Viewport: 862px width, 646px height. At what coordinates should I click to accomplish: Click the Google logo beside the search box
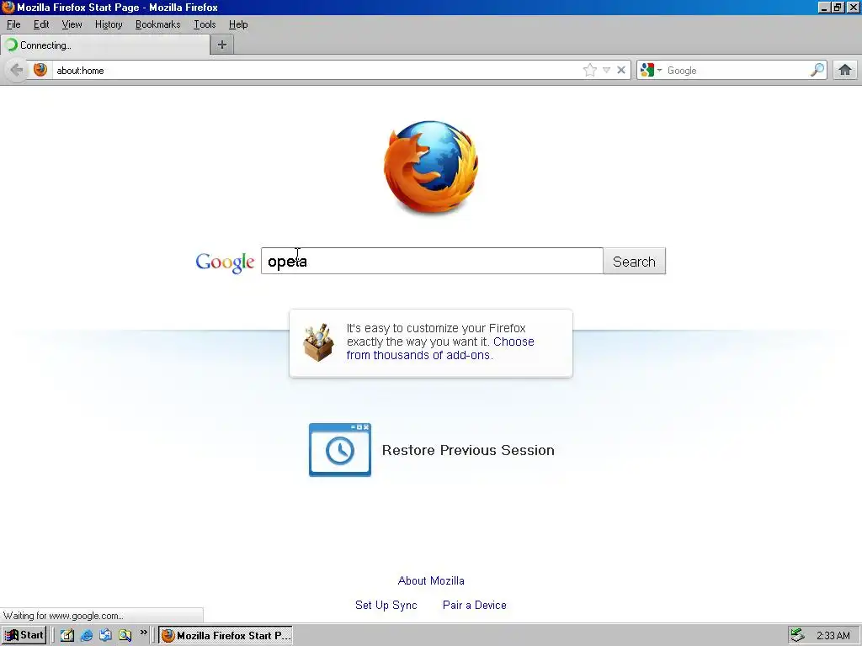point(225,262)
